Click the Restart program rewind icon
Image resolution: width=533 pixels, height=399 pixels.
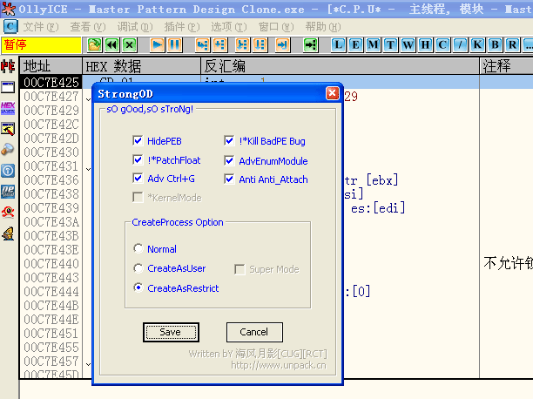tap(111, 45)
